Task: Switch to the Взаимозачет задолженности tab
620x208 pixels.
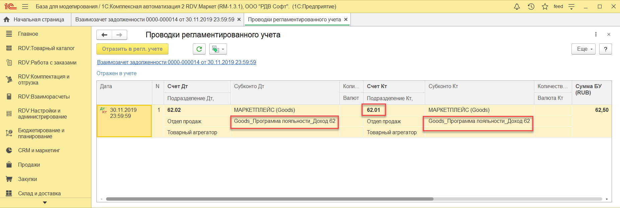Action: [x=155, y=19]
